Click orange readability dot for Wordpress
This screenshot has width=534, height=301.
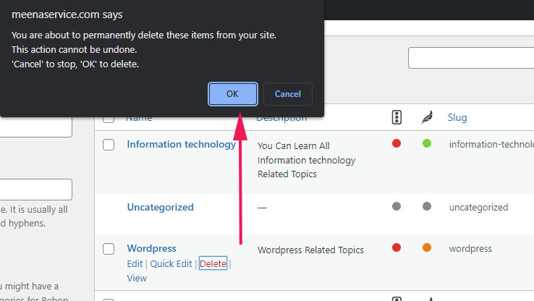click(x=427, y=247)
